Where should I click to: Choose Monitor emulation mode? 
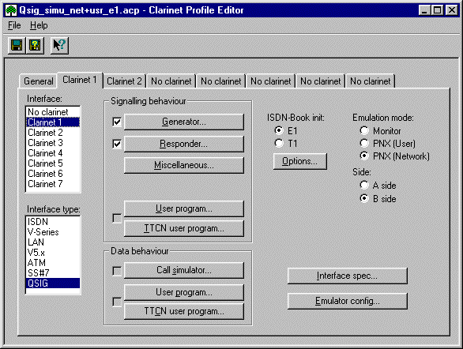(364, 130)
